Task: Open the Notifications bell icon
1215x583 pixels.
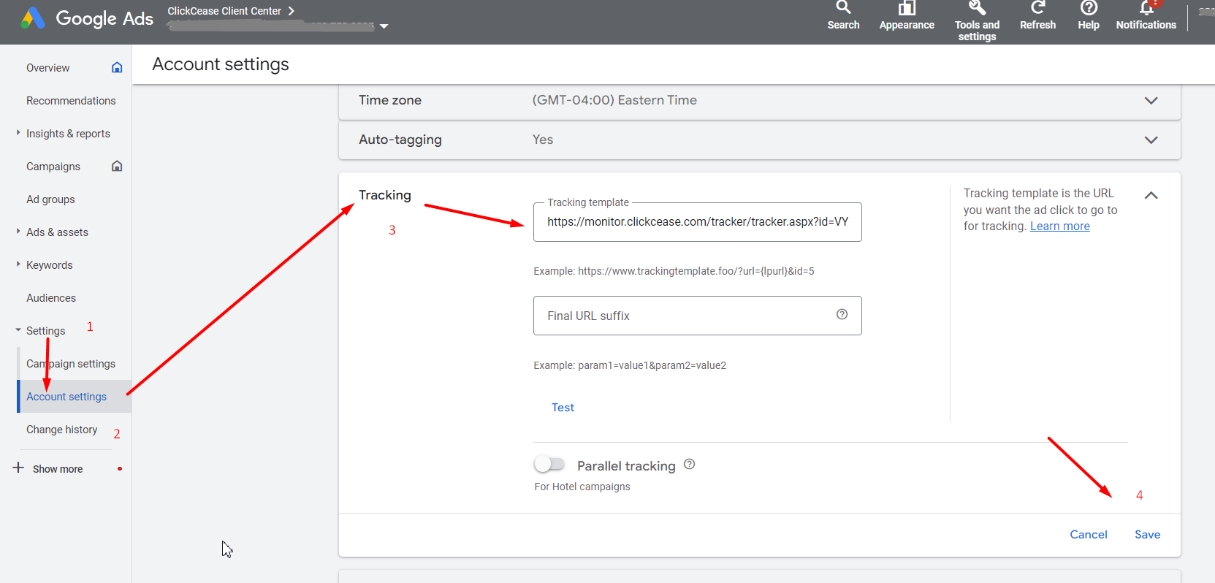Action: [1146, 7]
